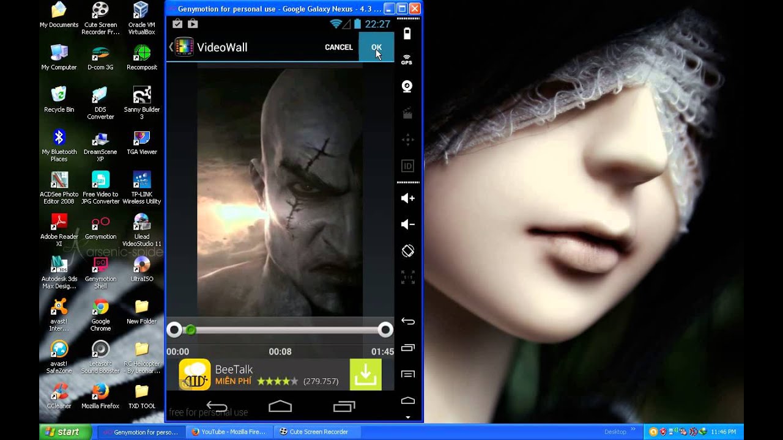Viewport: 783px width, 440px height.
Task: Tap OK to confirm video selection
Action: point(376,47)
